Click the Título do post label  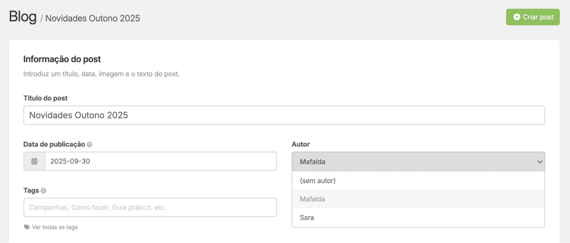pyautogui.click(x=45, y=98)
